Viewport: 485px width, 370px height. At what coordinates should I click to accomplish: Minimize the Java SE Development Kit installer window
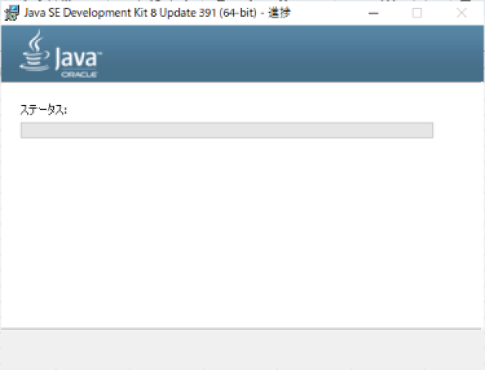click(373, 13)
